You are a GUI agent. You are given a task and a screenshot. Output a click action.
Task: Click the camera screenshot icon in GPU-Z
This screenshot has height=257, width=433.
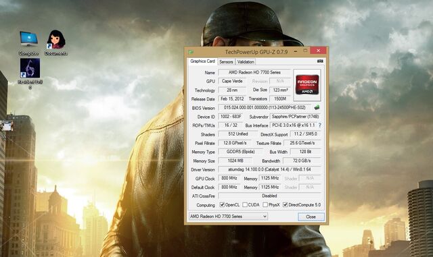(320, 61)
